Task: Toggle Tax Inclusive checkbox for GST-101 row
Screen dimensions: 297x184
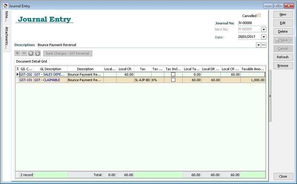Action: (173, 80)
